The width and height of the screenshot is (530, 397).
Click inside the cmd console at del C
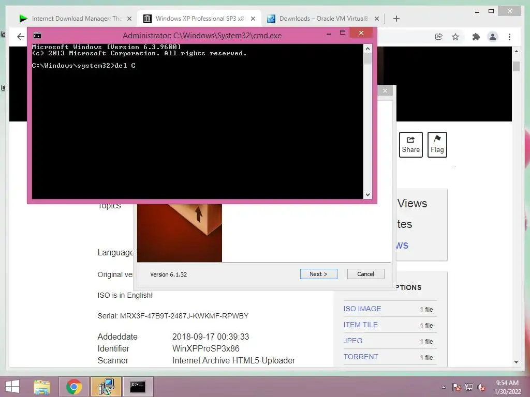[x=124, y=66]
